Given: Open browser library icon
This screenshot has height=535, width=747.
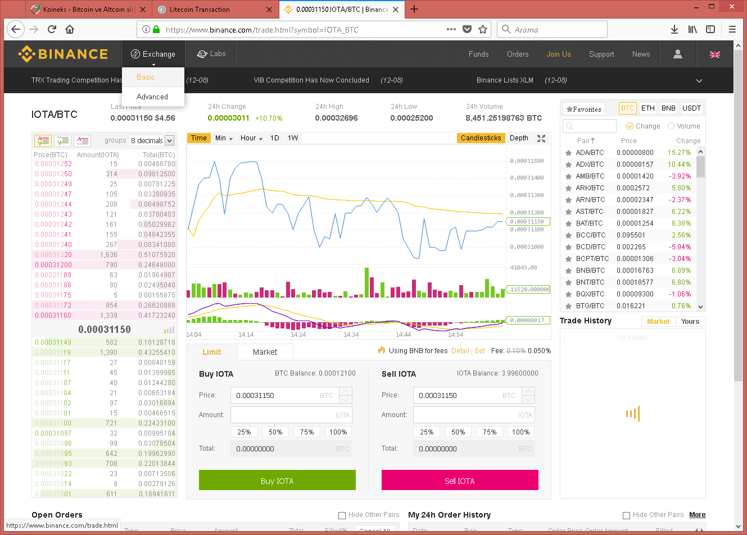Looking at the screenshot, I should [692, 29].
